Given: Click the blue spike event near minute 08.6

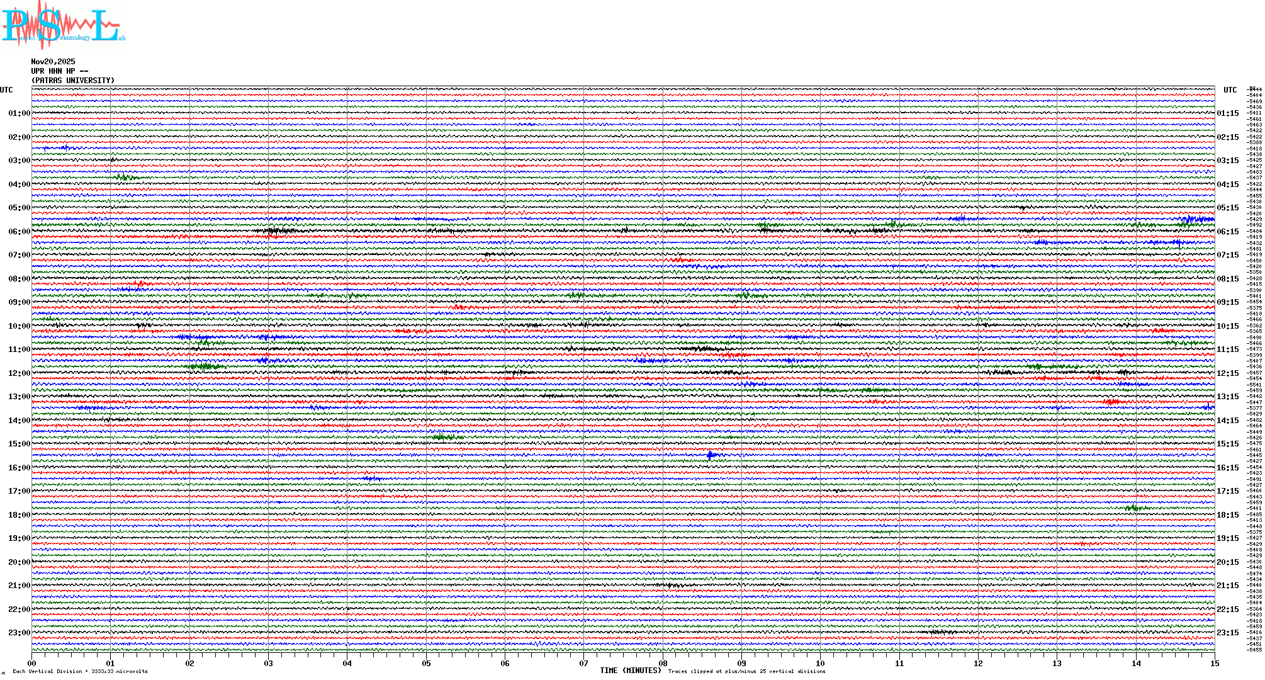Looking at the screenshot, I should 710,455.
